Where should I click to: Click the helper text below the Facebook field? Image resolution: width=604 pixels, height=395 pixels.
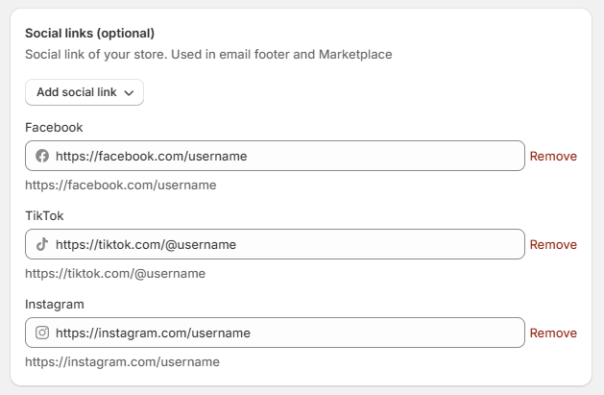pos(120,185)
